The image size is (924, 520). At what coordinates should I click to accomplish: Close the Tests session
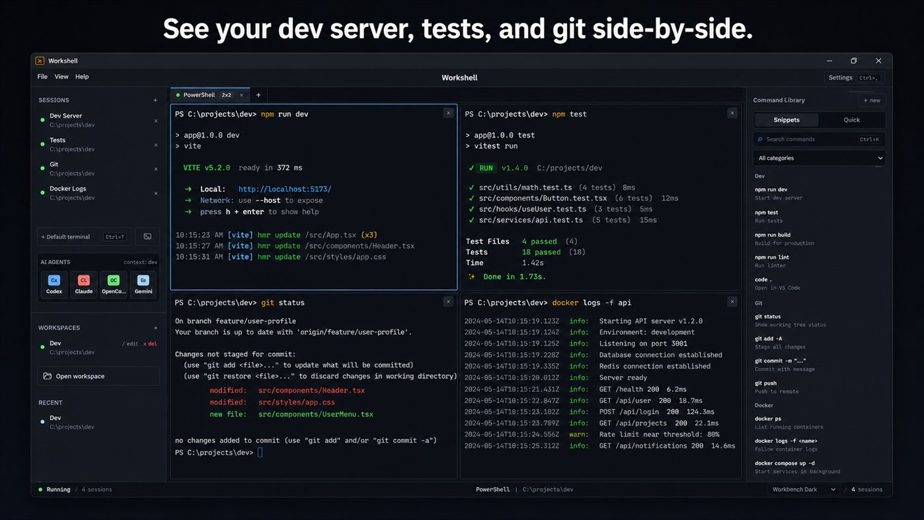click(x=156, y=145)
